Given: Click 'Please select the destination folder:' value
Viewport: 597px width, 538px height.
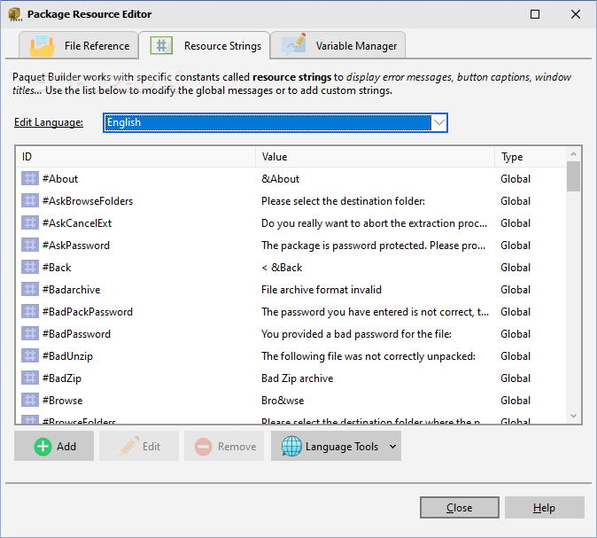Looking at the screenshot, I should point(343,201).
